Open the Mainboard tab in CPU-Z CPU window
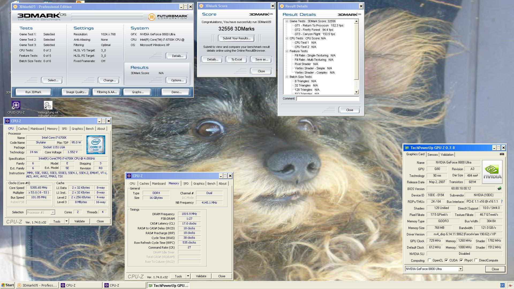This screenshot has height=289, width=514. (37, 129)
